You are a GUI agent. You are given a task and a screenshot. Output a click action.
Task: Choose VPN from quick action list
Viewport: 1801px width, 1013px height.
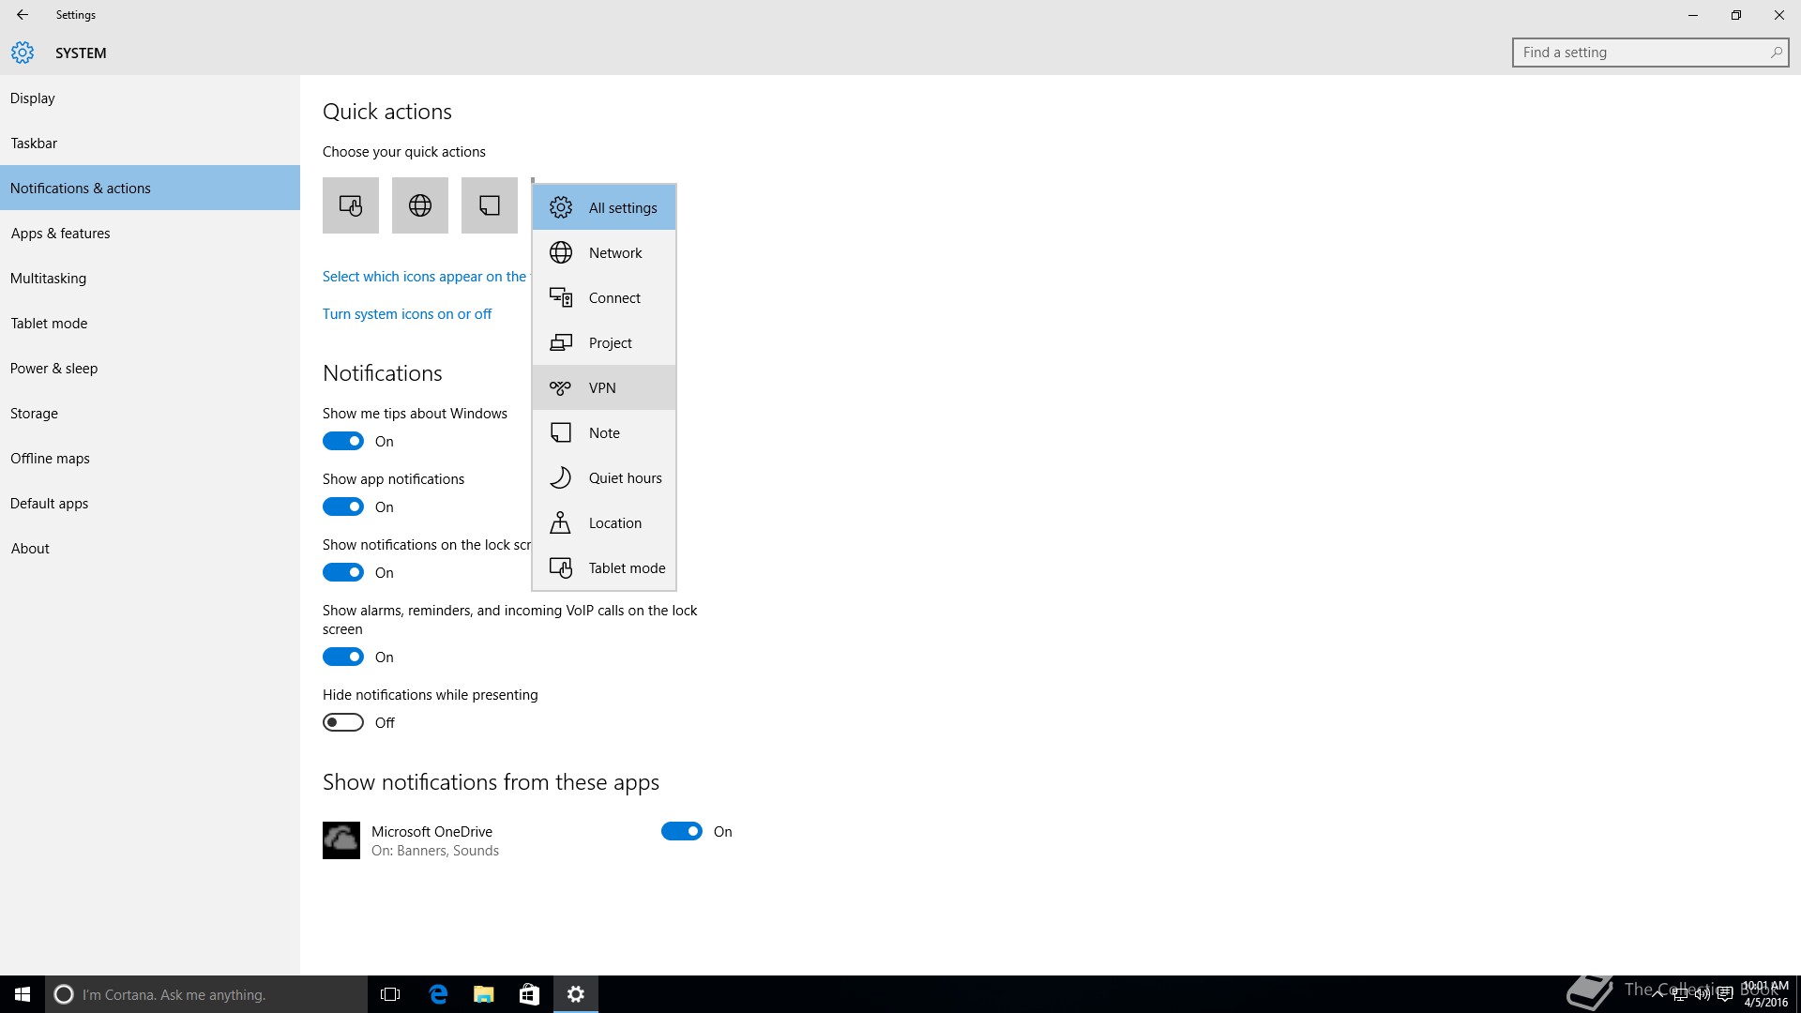(604, 387)
